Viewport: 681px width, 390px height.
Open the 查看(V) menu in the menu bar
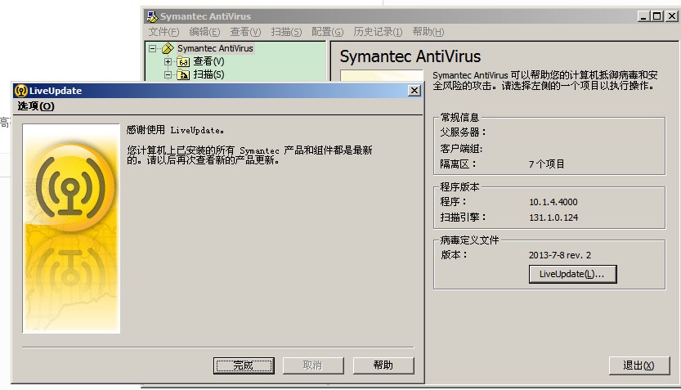click(245, 32)
